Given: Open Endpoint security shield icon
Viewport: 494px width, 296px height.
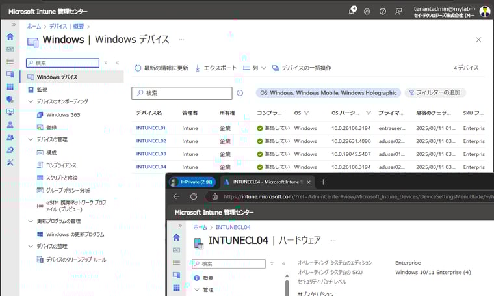Looking at the screenshot, I should point(10,100).
